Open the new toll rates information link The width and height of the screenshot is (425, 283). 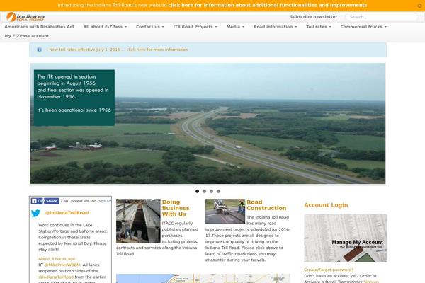pyautogui.click(x=118, y=50)
